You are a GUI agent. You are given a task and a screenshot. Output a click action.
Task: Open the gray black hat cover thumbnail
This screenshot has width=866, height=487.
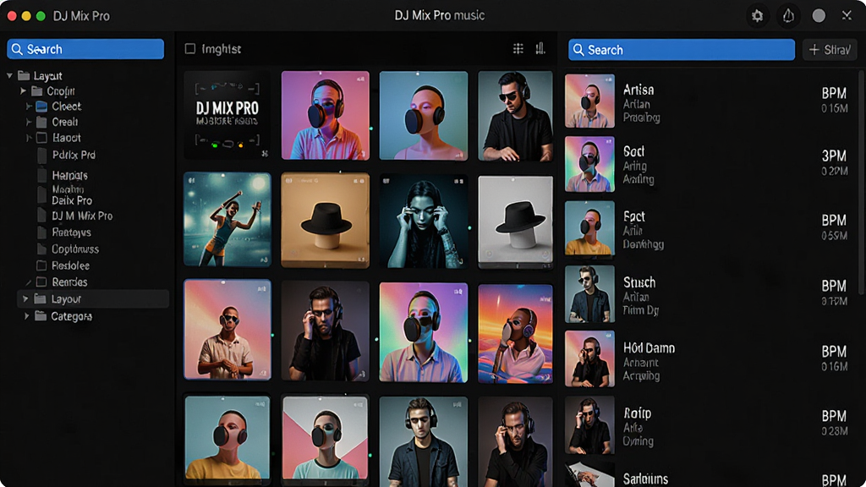click(515, 222)
